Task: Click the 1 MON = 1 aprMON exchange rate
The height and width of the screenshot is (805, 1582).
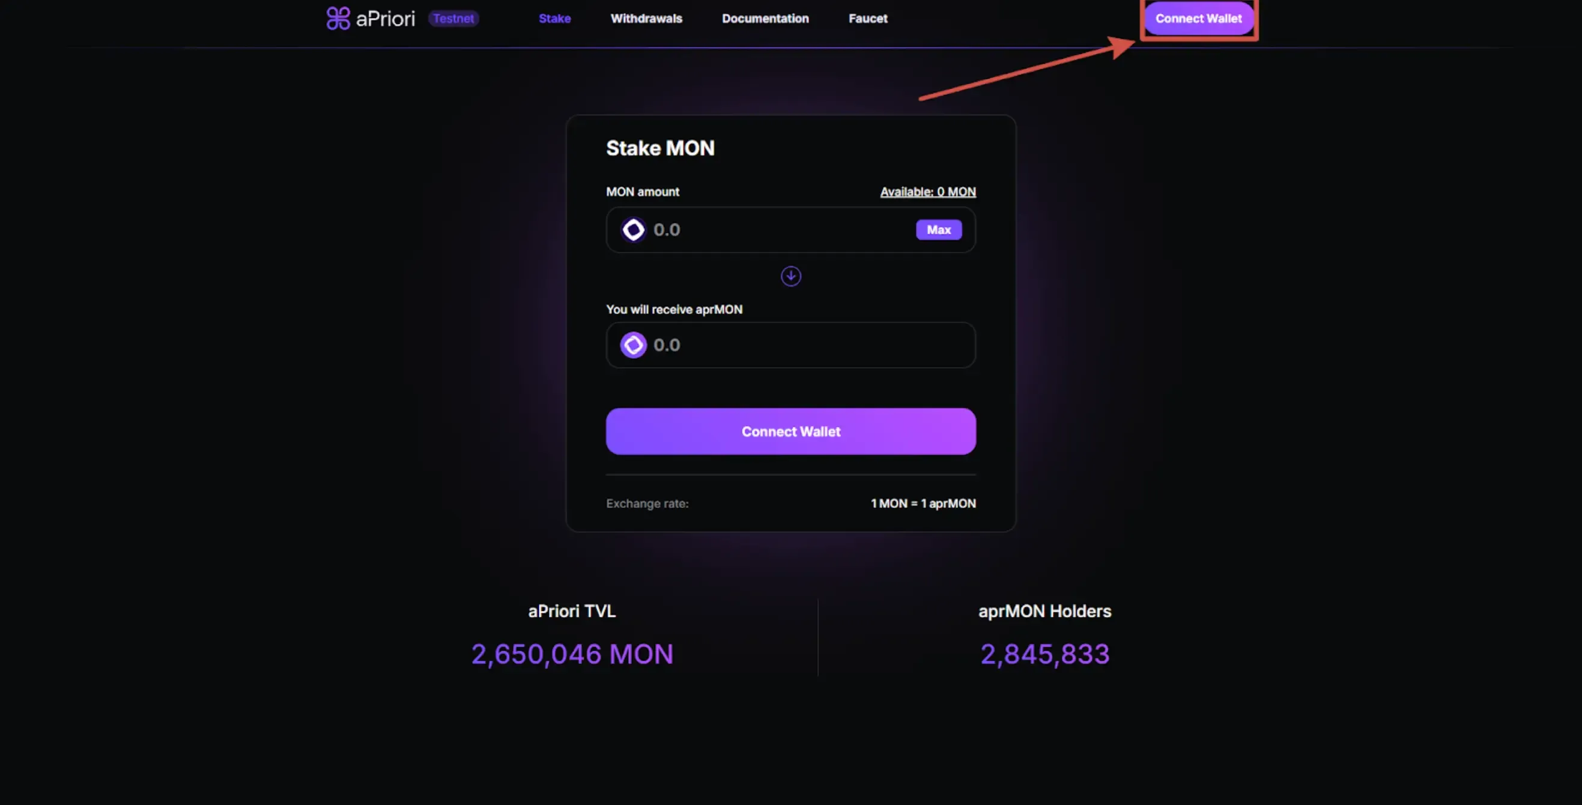Action: (x=923, y=503)
